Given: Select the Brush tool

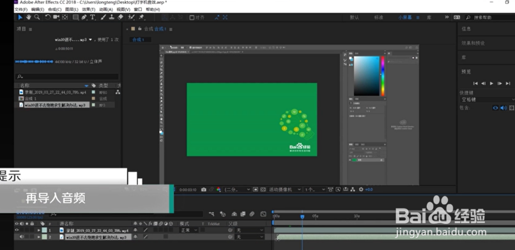Looking at the screenshot, I should (103, 17).
